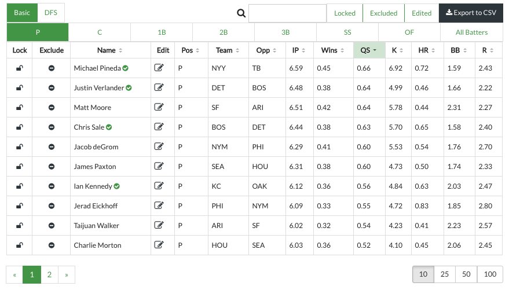Click the edit icon for Charlie Morton
Screen dimensions: 509x290
[x=159, y=245]
